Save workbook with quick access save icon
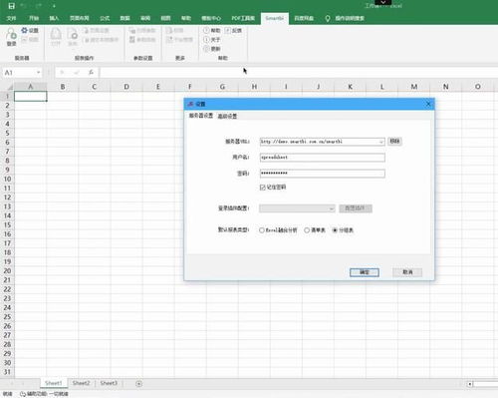This screenshot has width=498, height=398. point(11,6)
